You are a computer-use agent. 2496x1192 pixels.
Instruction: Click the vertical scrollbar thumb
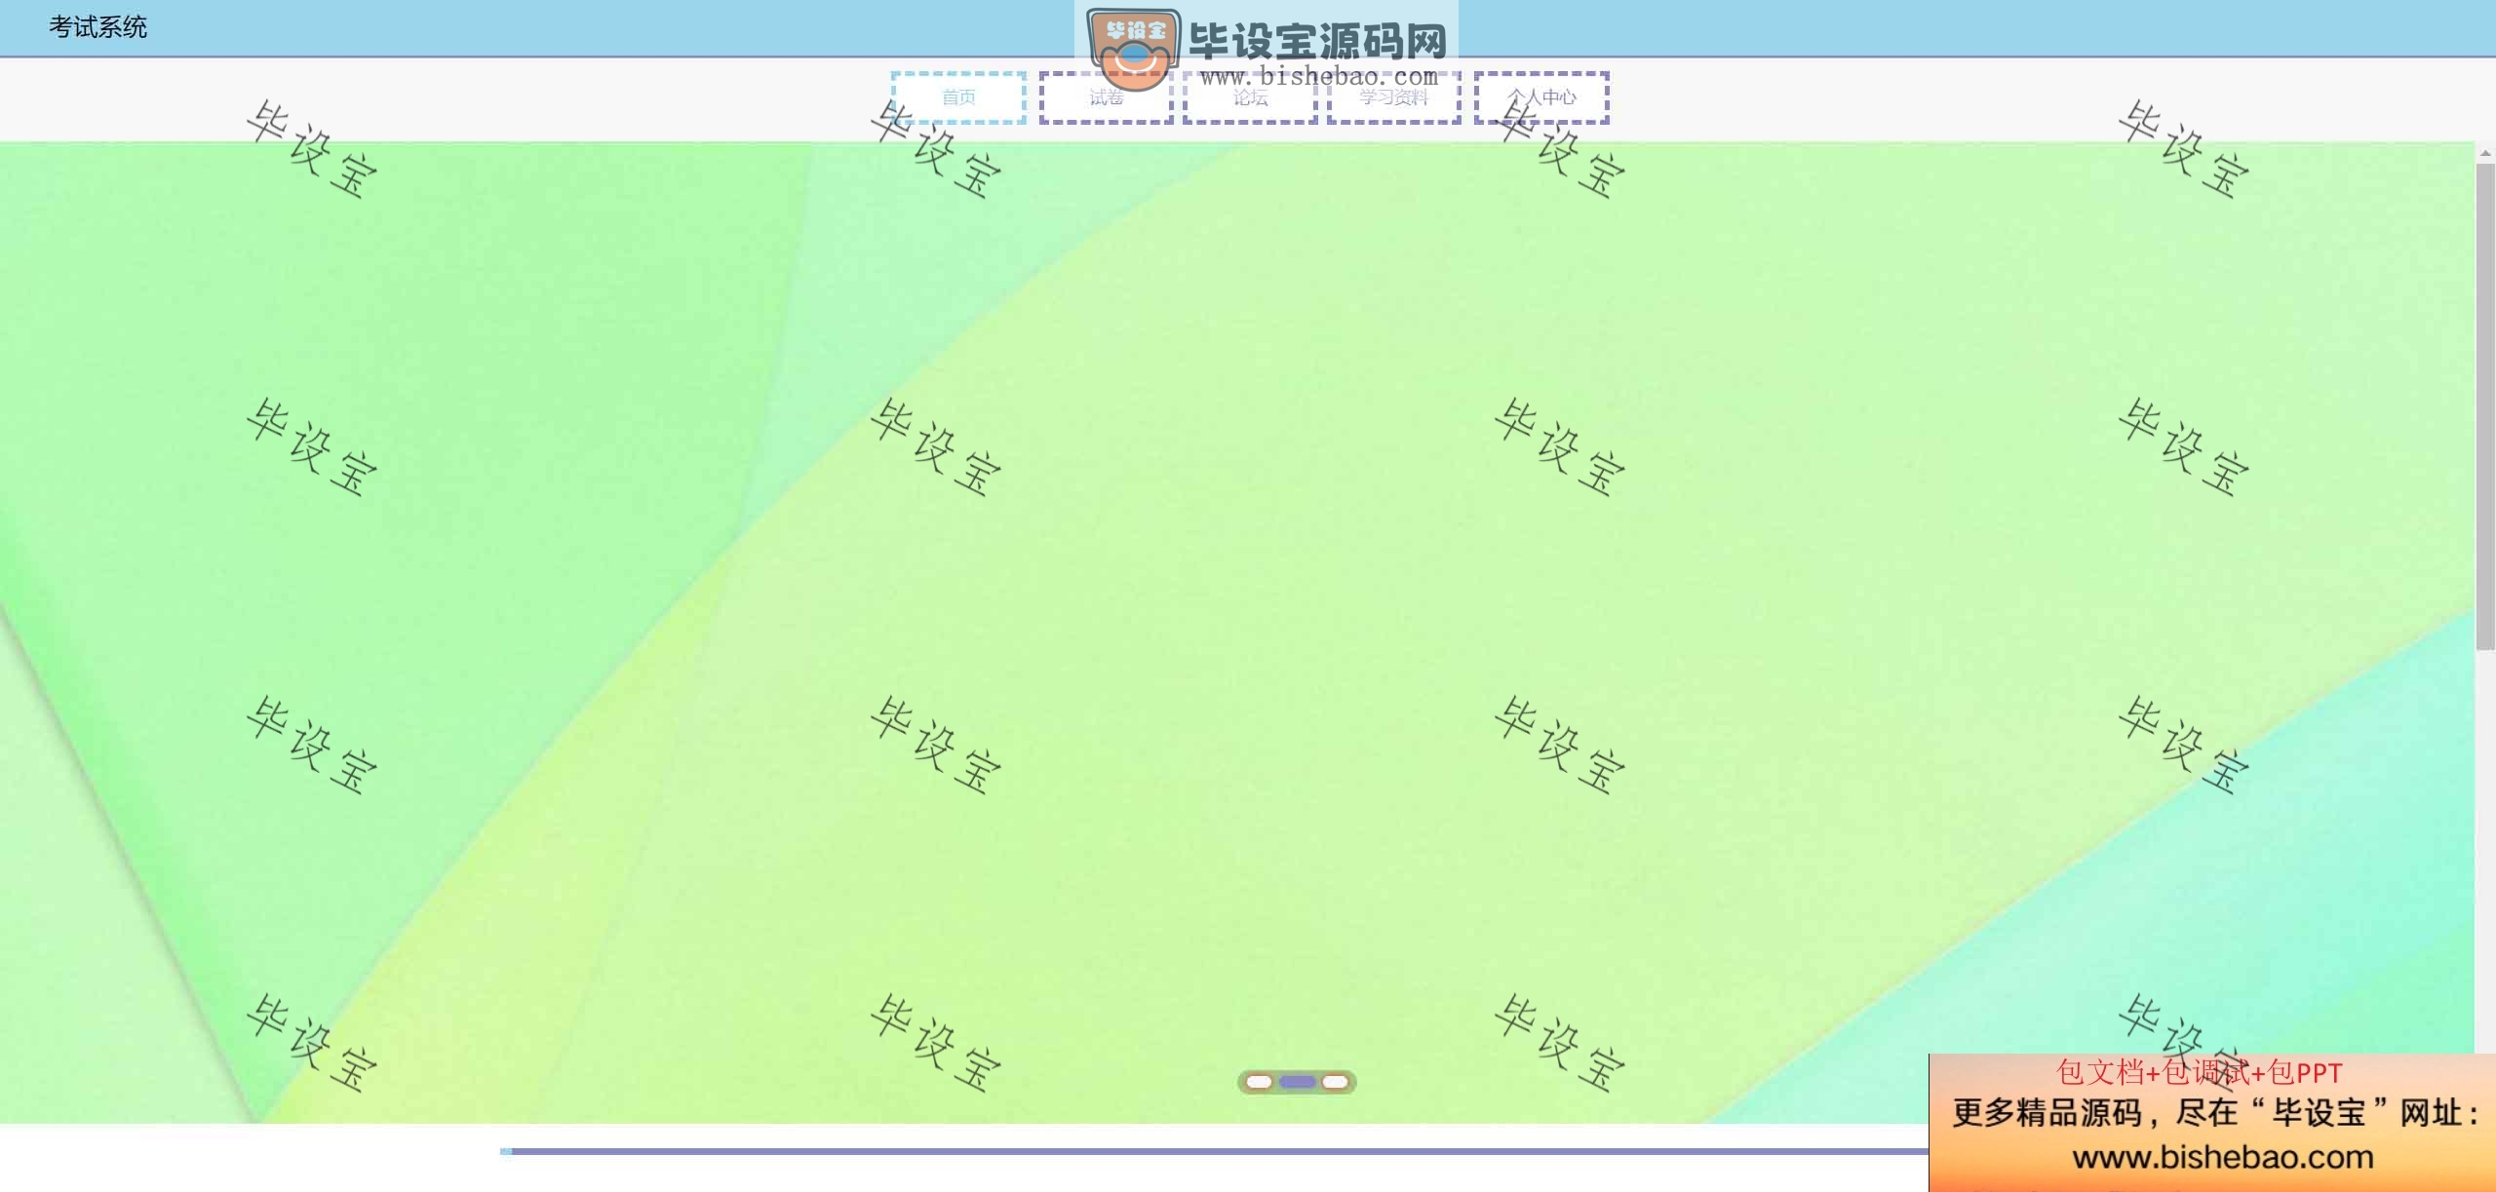(x=2485, y=406)
